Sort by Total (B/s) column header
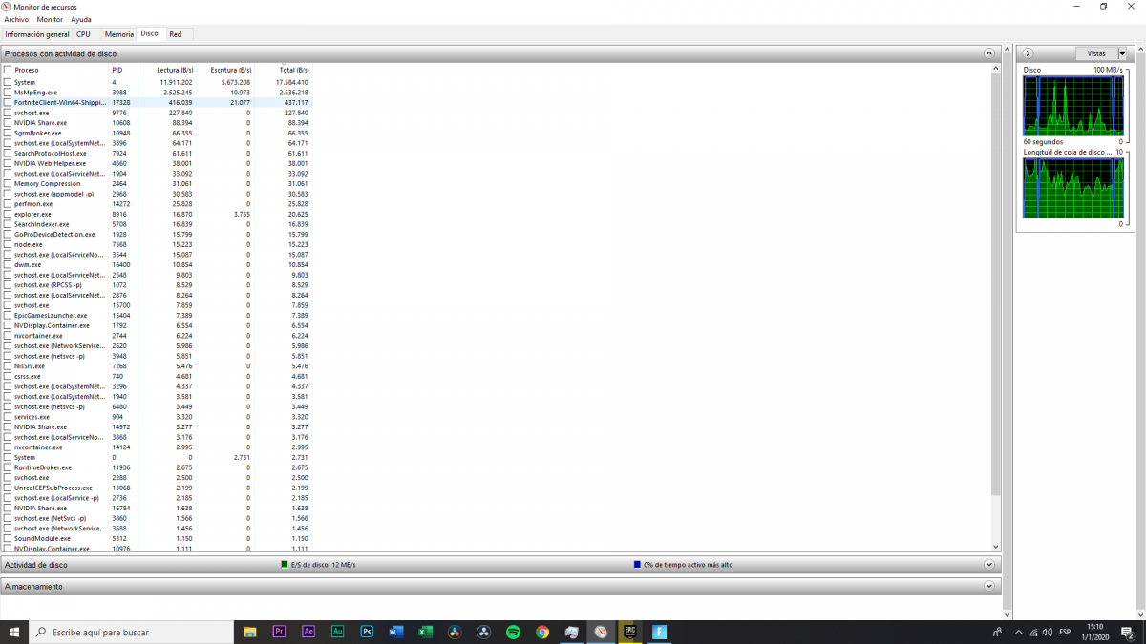Screen dimensions: 1146x644 point(284,70)
